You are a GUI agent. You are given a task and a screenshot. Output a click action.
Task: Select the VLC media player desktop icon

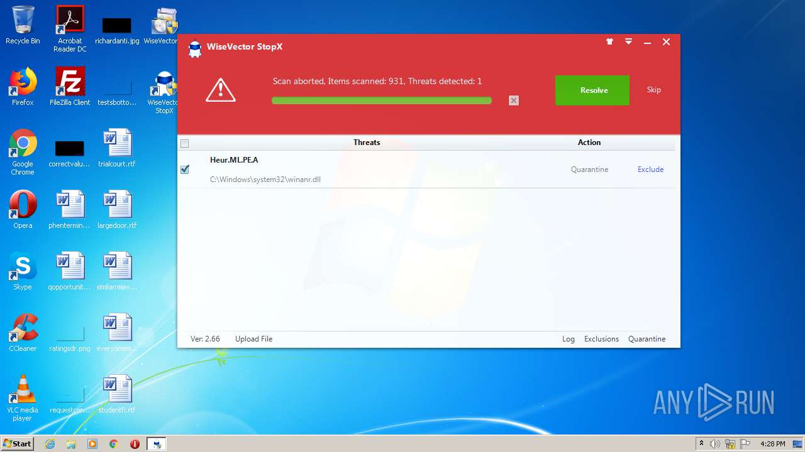23,399
